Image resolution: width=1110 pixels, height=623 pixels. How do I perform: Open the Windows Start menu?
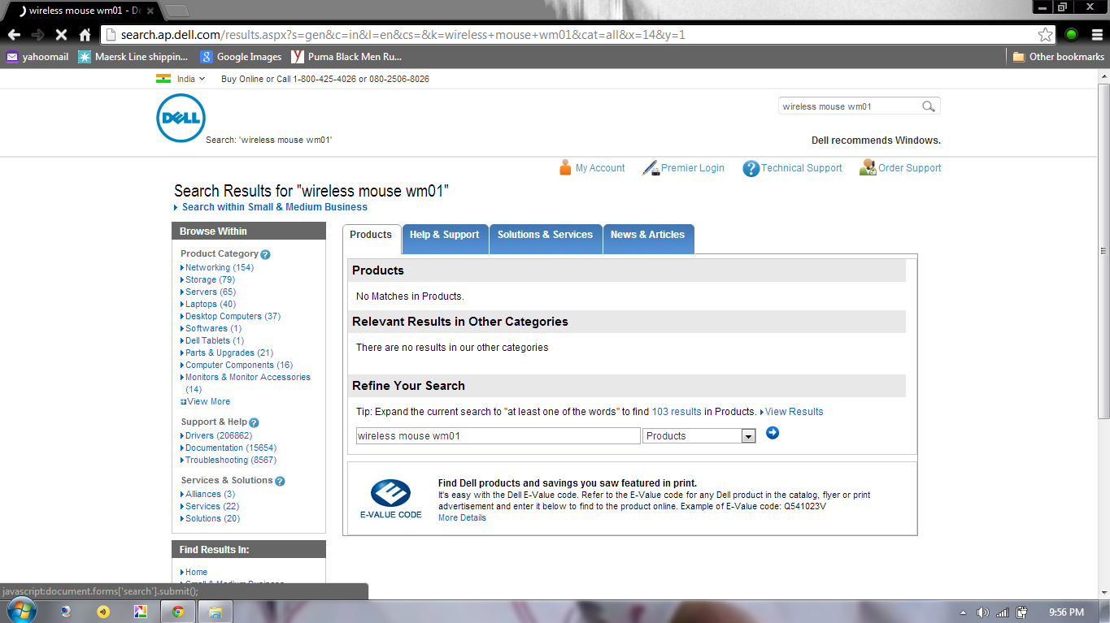20,611
